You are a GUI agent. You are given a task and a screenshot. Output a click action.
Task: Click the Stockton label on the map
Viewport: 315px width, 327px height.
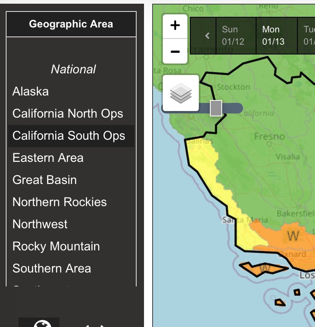(234, 87)
